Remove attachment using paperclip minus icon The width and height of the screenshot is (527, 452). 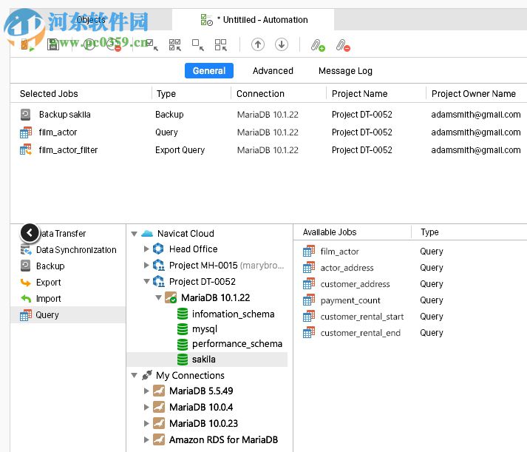343,45
